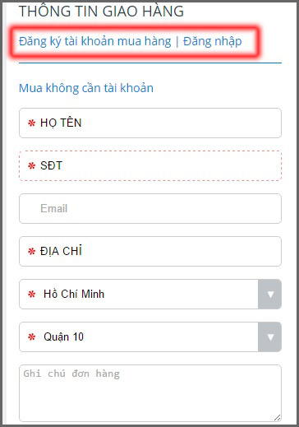This screenshot has width=299, height=427.
Task: Focus the ĐỊA CHỈ address field
Action: pyautogui.click(x=150, y=251)
